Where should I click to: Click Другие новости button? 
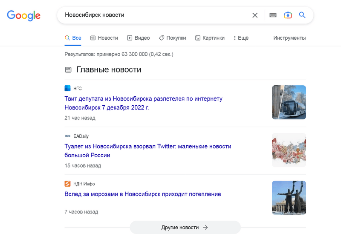[185, 227]
